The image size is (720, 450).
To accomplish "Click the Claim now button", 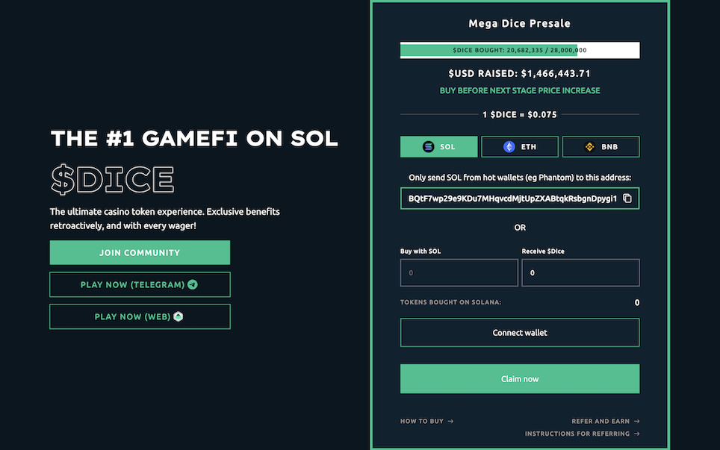I will [x=520, y=378].
